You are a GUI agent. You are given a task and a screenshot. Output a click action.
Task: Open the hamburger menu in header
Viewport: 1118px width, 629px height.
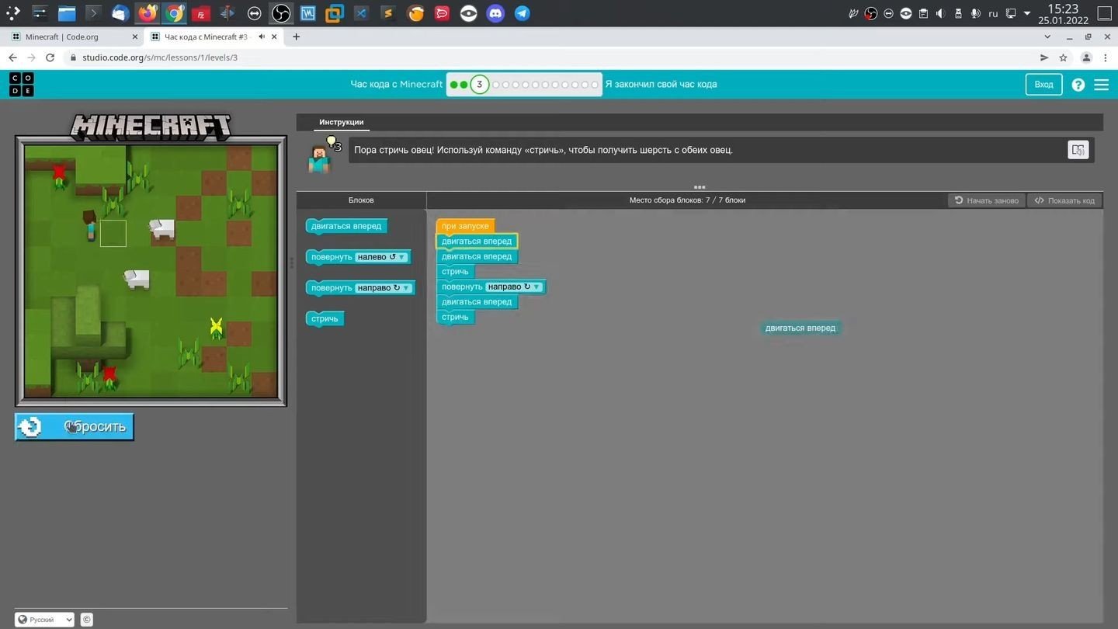click(x=1101, y=85)
